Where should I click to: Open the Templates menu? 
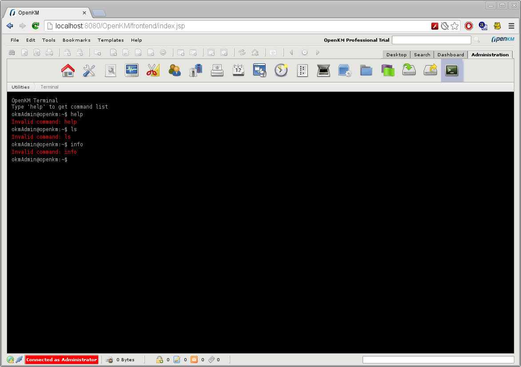[111, 40]
